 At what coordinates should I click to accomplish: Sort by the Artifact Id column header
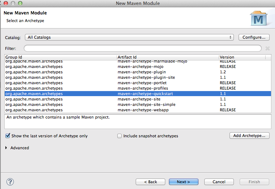coord(168,57)
